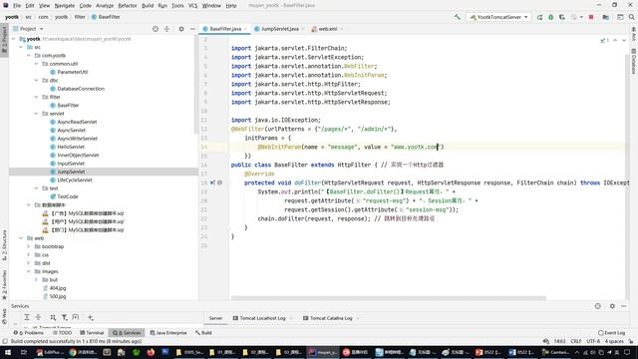Click the Search Everywhere magnifier icon
This screenshot has width=638, height=359.
click(x=631, y=17)
